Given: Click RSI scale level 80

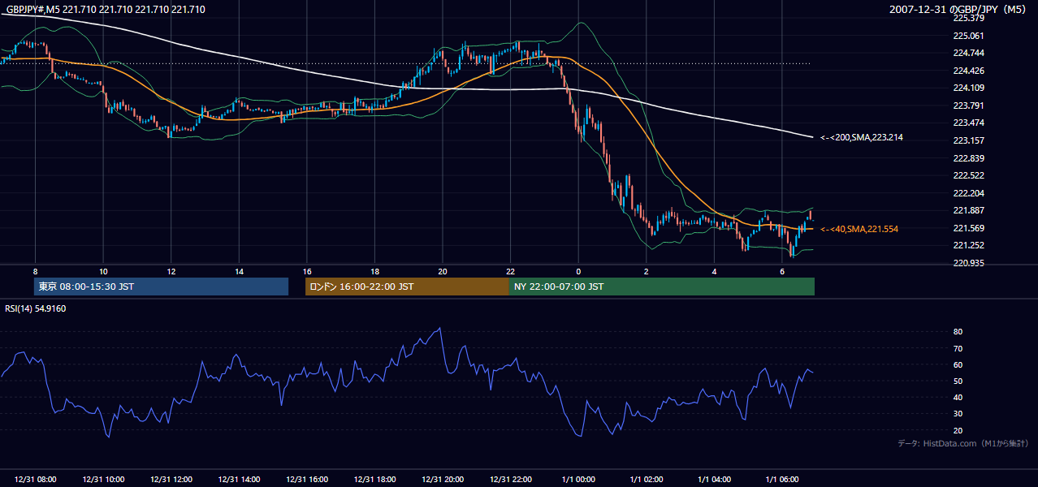Looking at the screenshot, I should (x=958, y=332).
